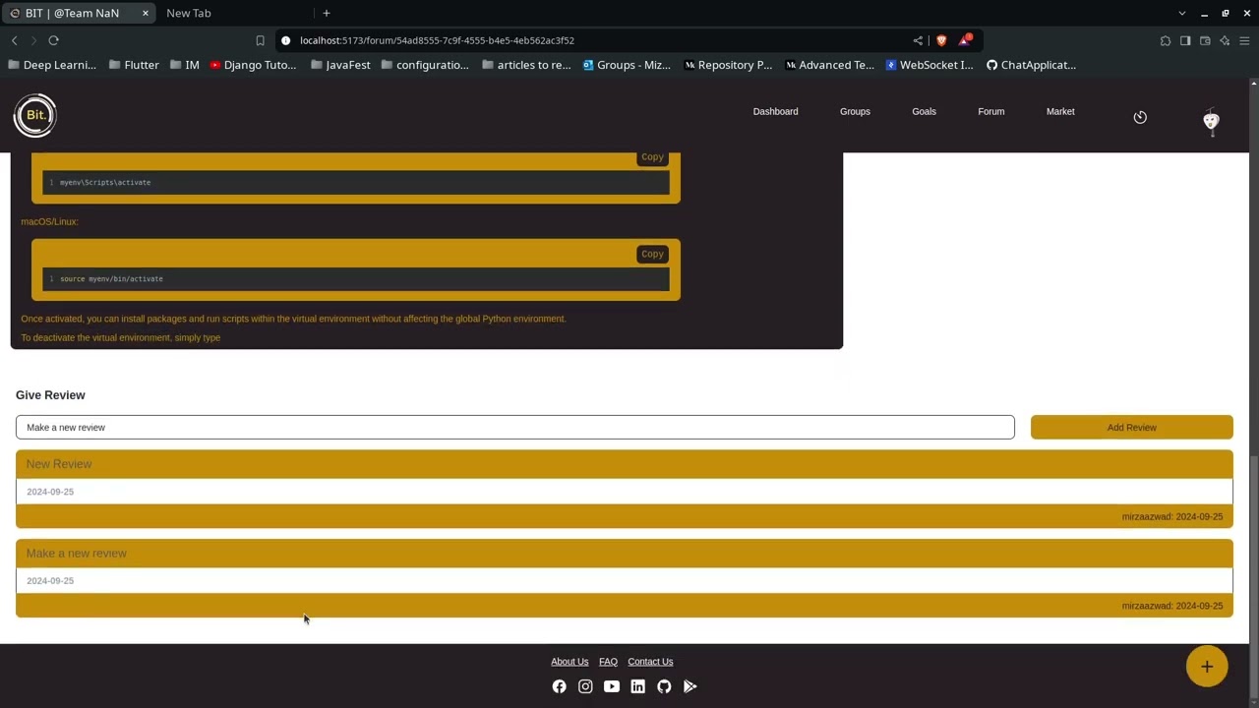Image resolution: width=1259 pixels, height=708 pixels.
Task: Click the Bit. logo in header
Action: 35,115
